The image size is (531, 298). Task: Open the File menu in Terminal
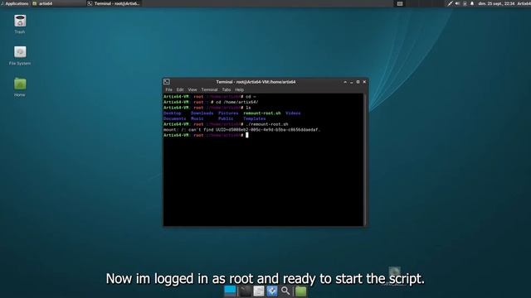(168, 89)
